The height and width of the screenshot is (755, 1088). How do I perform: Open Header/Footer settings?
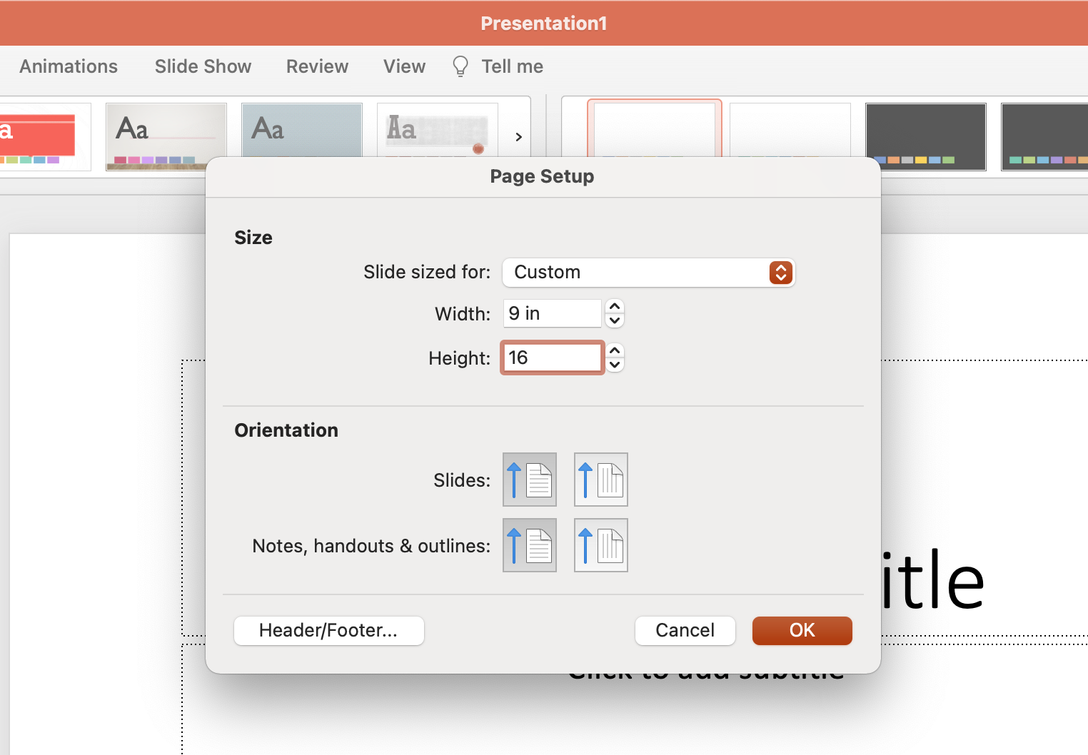click(329, 631)
